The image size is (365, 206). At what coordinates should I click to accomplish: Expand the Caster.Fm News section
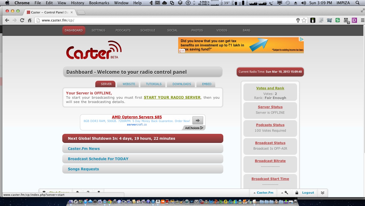(143, 149)
